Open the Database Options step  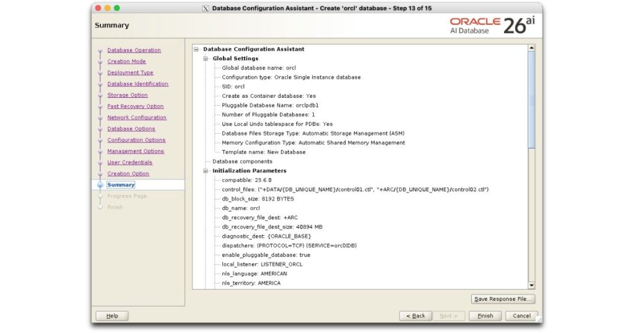[x=131, y=129]
